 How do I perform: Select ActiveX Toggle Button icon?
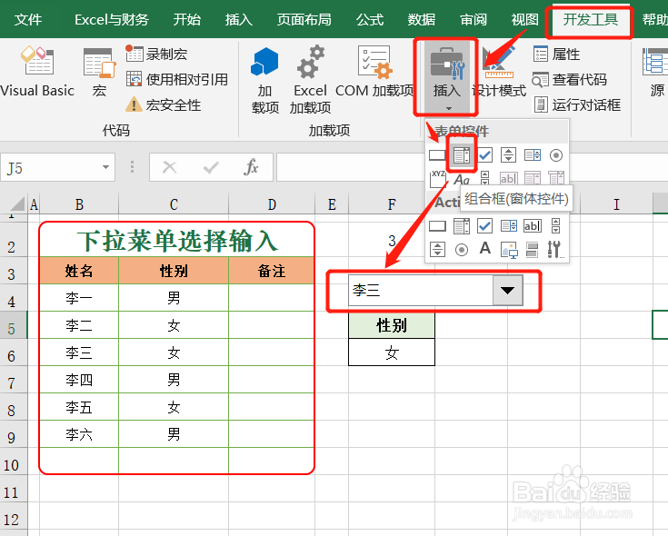532,250
